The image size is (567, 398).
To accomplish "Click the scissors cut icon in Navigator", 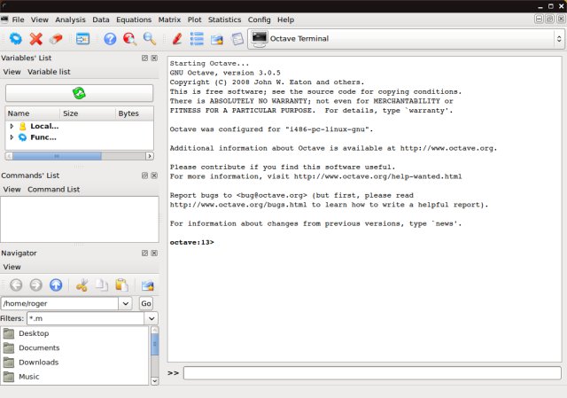I will tap(82, 285).
